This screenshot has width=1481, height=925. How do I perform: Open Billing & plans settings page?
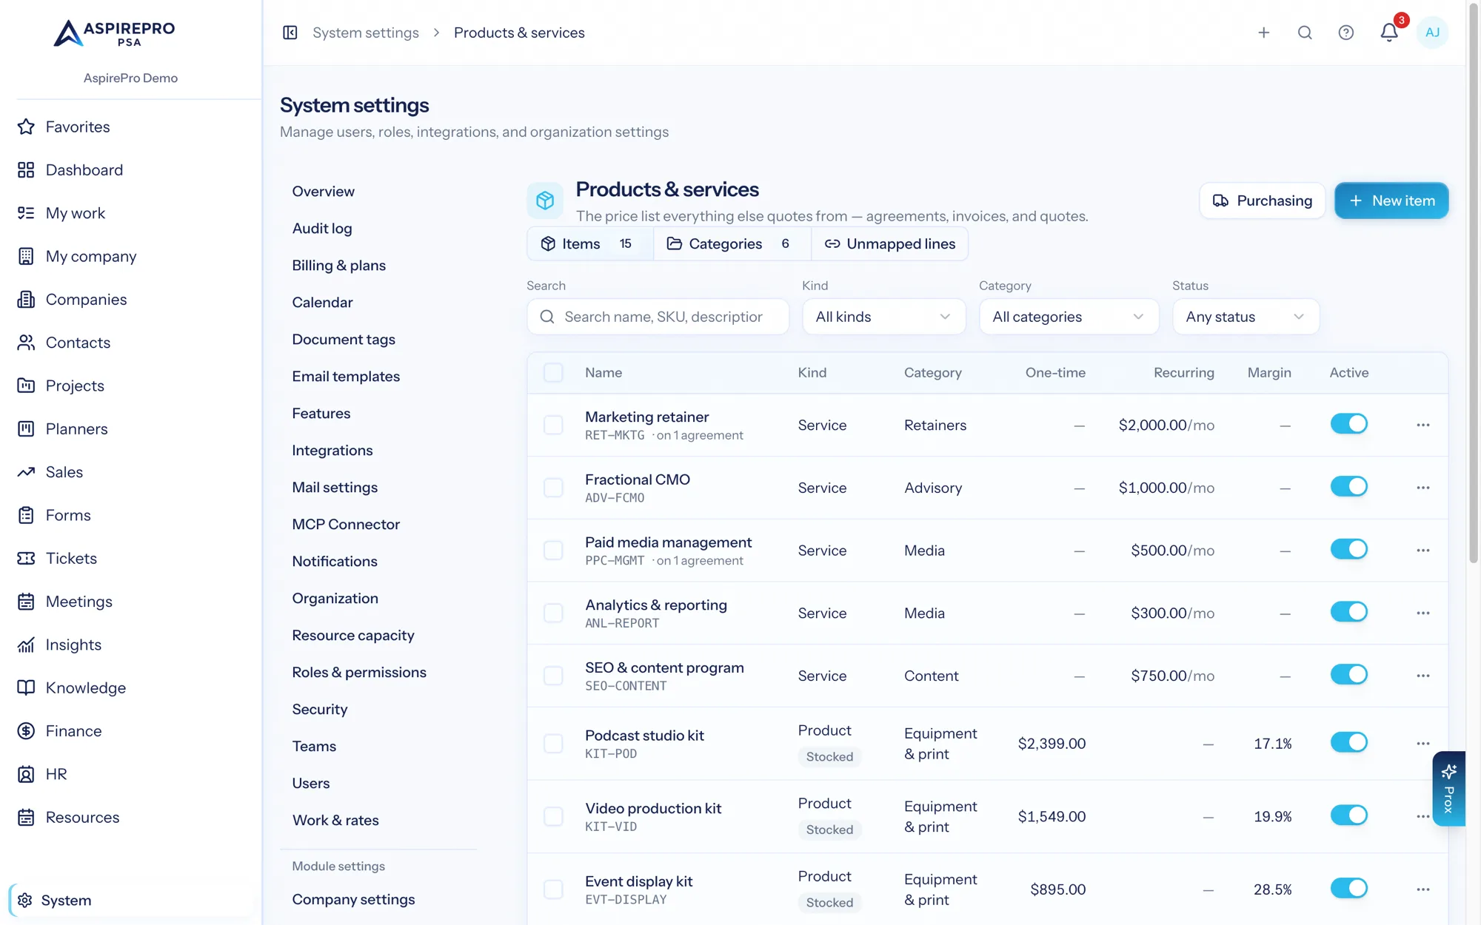coord(338,266)
